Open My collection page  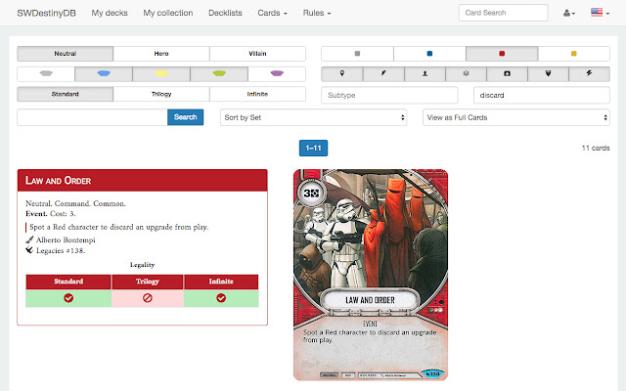tap(168, 13)
